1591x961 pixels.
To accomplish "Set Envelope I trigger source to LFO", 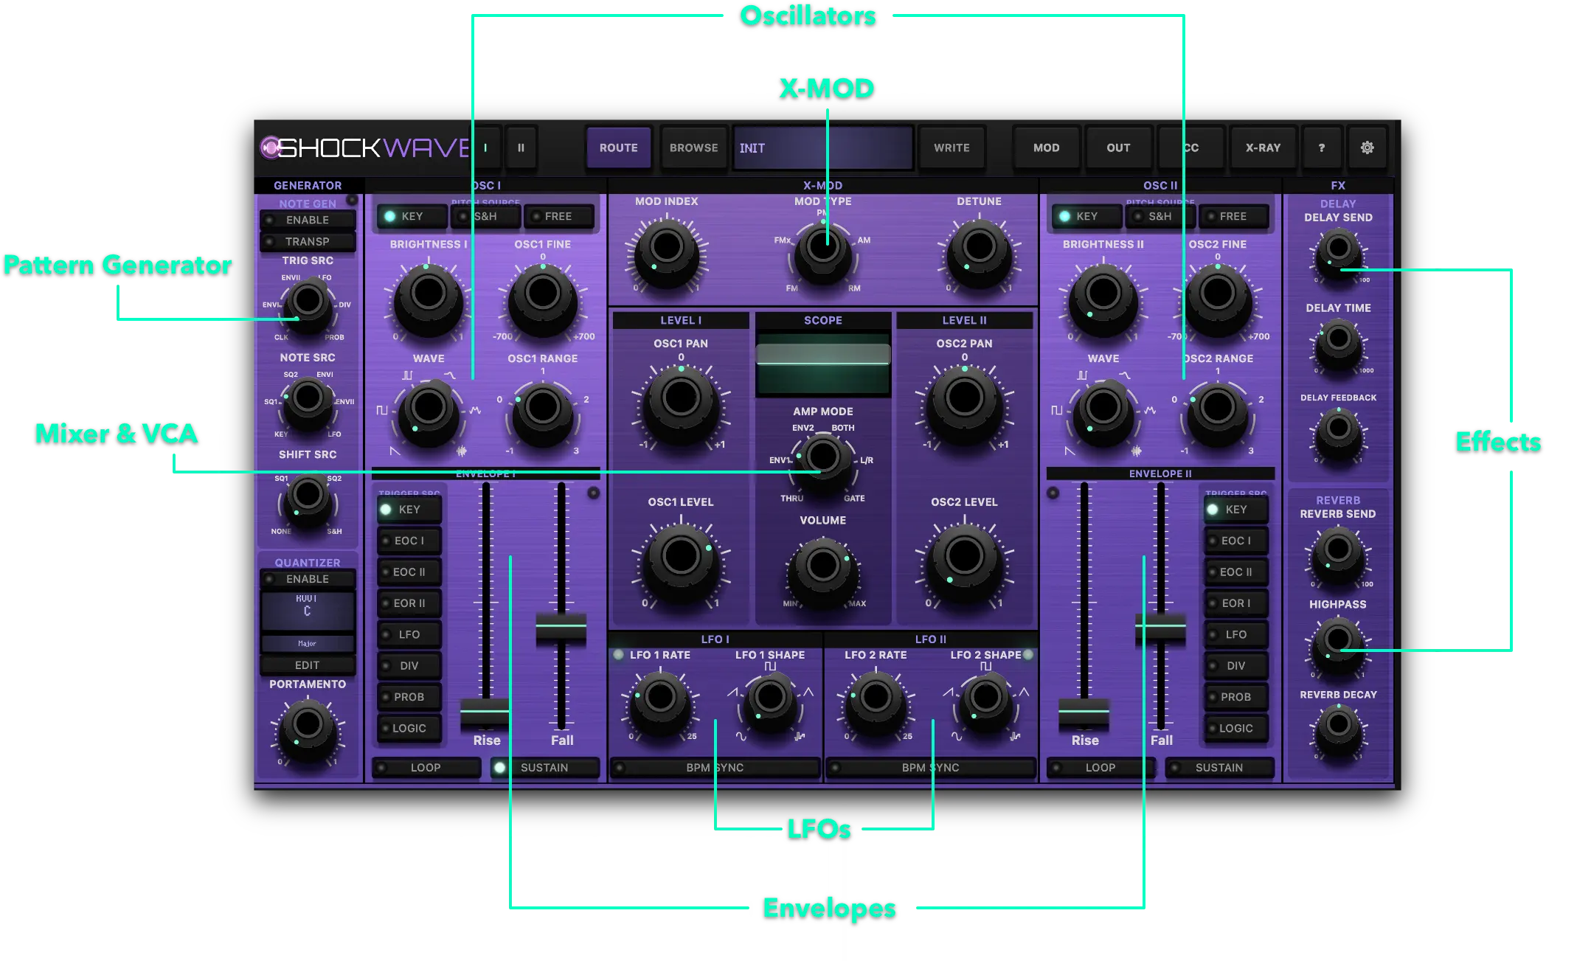I will (x=409, y=634).
